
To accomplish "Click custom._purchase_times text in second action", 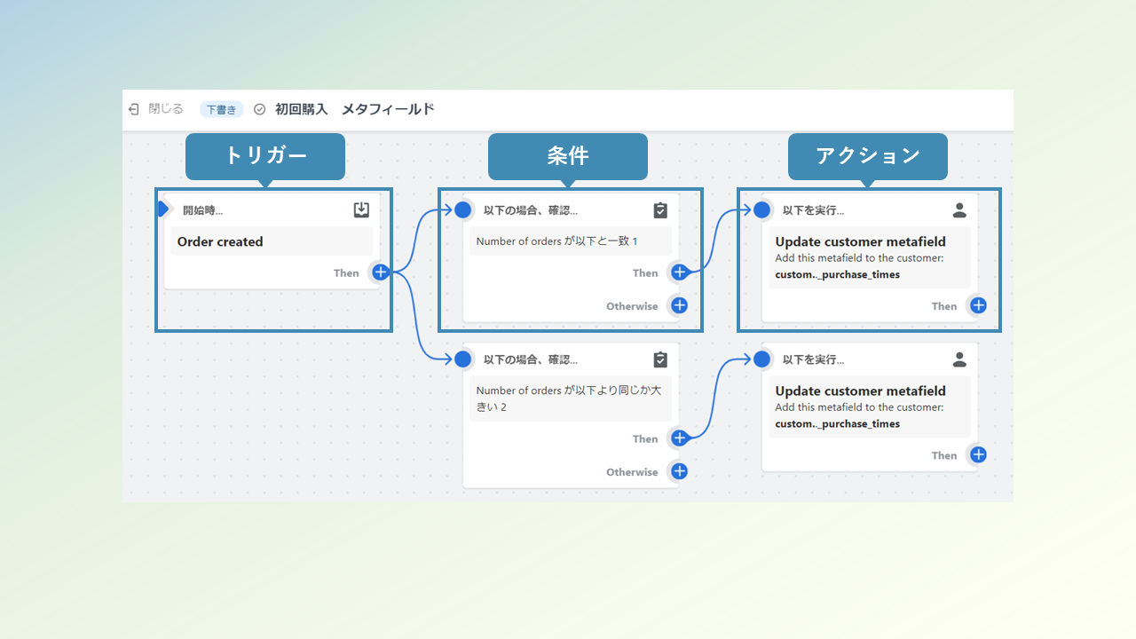I will point(838,424).
